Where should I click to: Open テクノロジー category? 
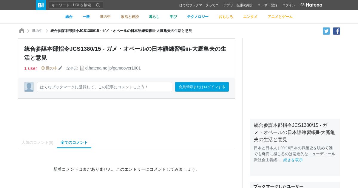pyautogui.click(x=198, y=17)
